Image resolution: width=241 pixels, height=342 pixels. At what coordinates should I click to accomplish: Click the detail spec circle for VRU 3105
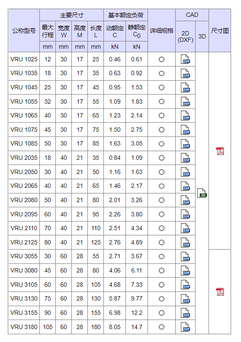coord(161,285)
